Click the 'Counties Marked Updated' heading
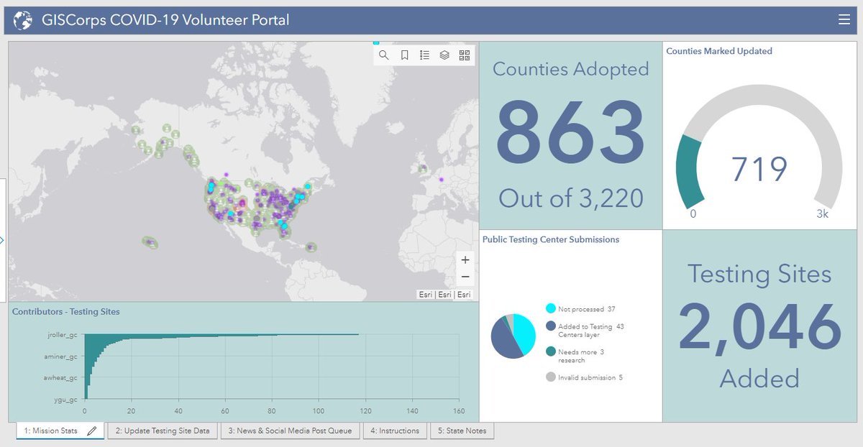The height and width of the screenshot is (447, 863). coord(719,51)
